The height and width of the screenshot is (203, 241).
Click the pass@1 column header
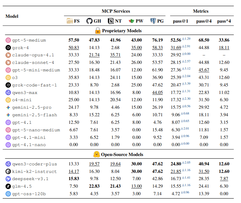tap(180, 21)
